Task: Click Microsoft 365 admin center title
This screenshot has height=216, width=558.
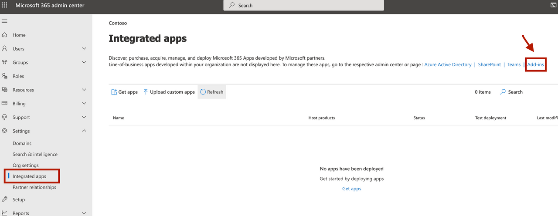Action: pyautogui.click(x=50, y=5)
